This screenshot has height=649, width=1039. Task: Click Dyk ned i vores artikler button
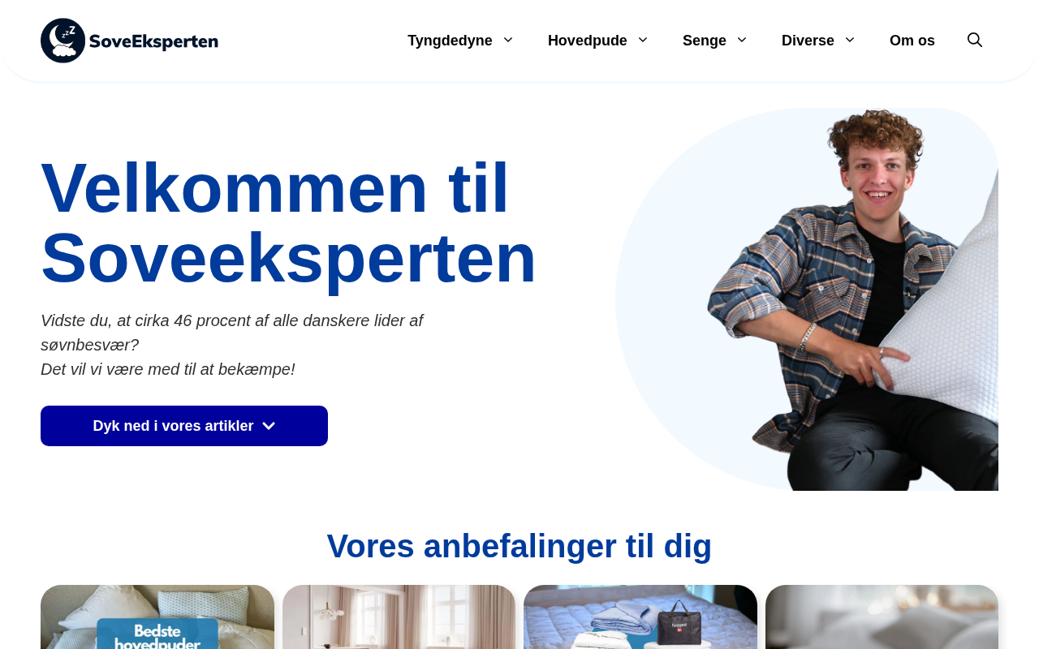point(184,426)
